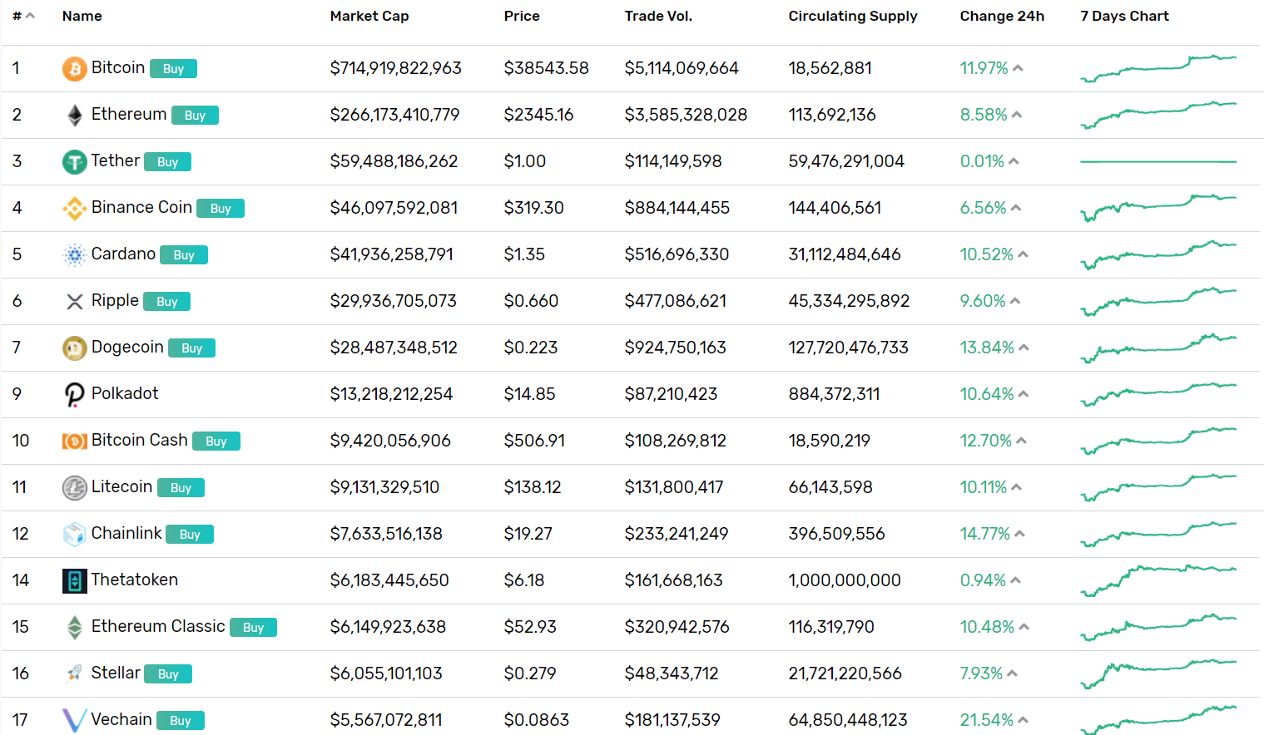Sort table by Name column header
Viewport: 1264px width, 735px height.
tap(82, 16)
